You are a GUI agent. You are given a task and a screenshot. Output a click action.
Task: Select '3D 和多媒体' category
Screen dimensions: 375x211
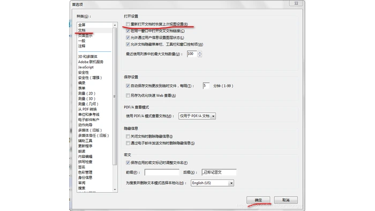tap(88, 57)
